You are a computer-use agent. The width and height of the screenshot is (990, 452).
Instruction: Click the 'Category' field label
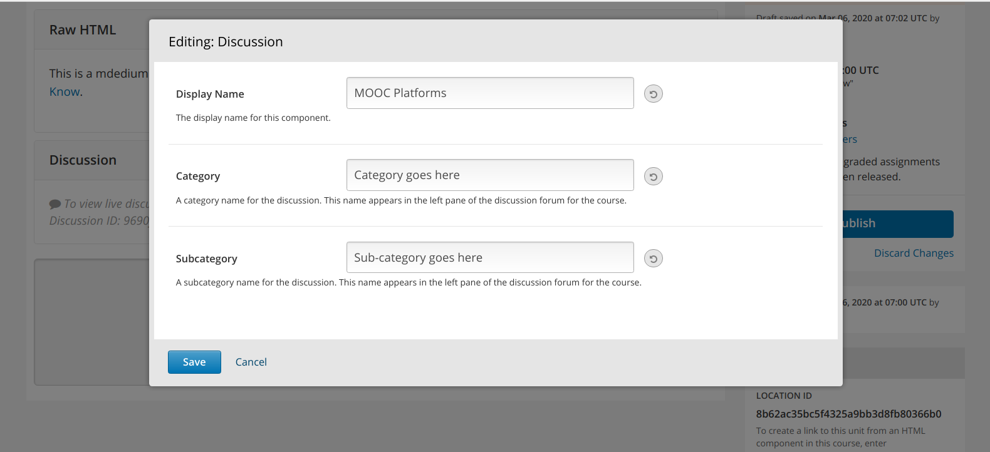click(x=198, y=176)
